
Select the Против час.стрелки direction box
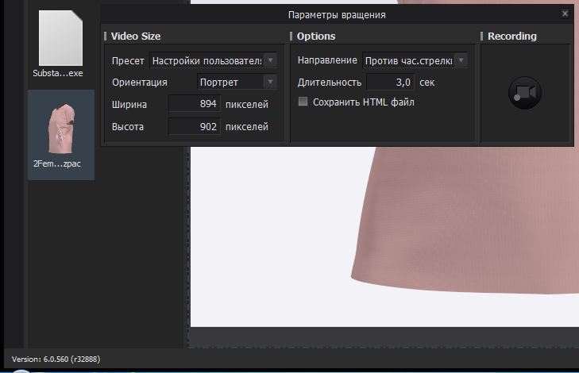point(415,60)
